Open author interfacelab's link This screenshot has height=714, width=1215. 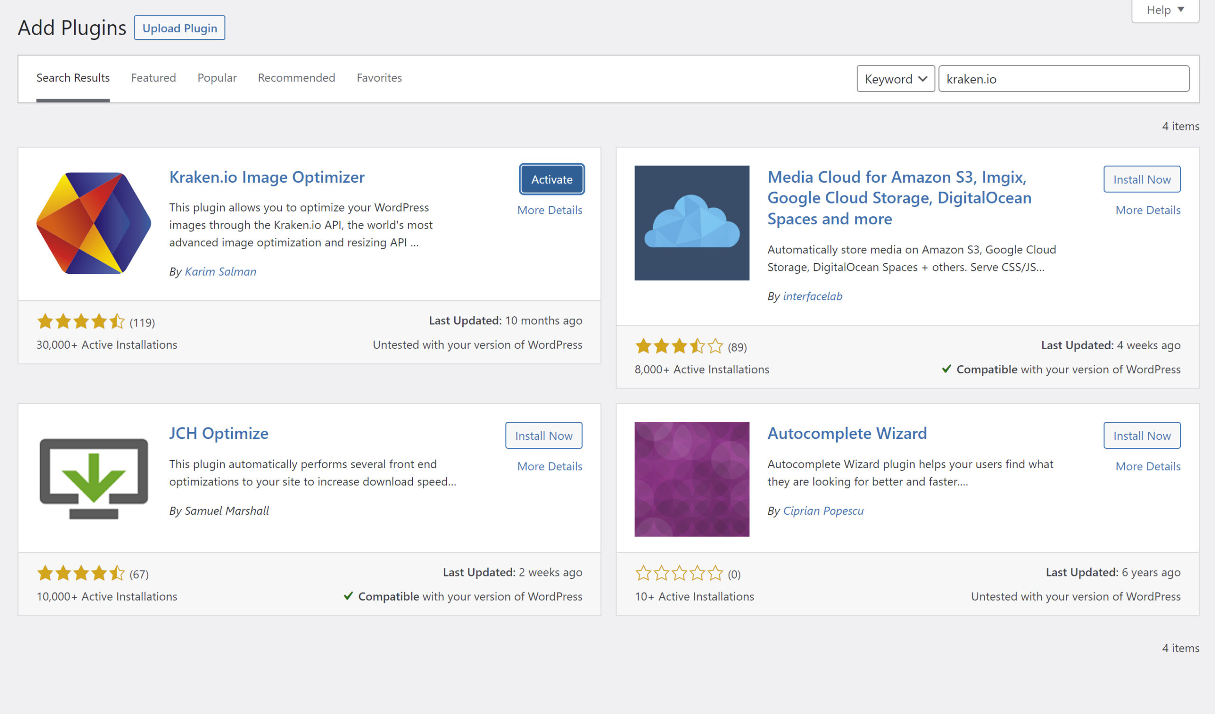813,296
